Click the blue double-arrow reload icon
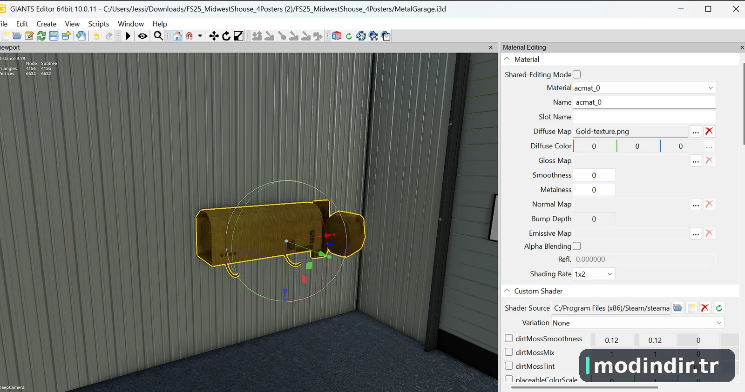 361,36
